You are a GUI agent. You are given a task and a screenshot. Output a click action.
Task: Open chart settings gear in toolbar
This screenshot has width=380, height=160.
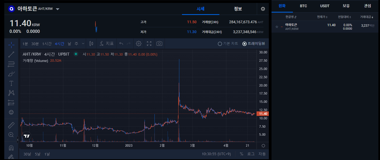(138, 44)
